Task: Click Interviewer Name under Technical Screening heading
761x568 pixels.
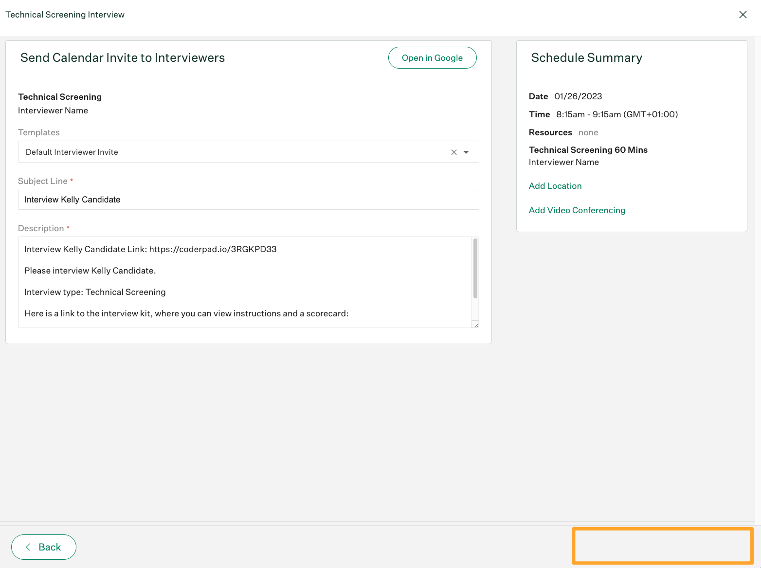Action: pyautogui.click(x=53, y=110)
